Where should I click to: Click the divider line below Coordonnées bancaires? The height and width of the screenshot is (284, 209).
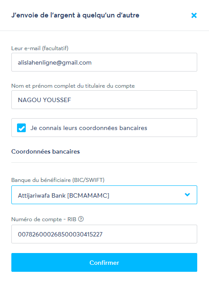(x=104, y=162)
